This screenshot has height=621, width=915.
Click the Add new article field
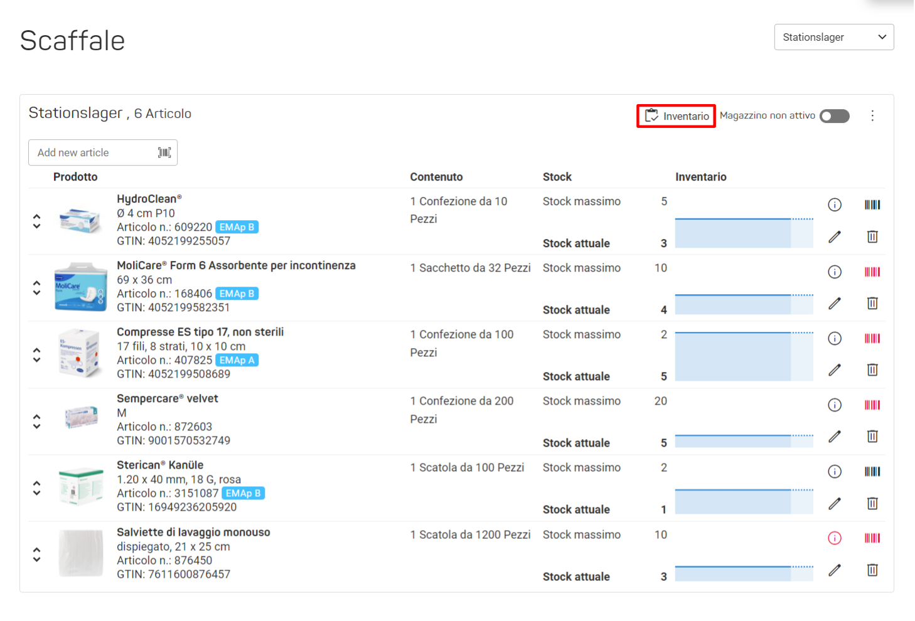click(103, 152)
